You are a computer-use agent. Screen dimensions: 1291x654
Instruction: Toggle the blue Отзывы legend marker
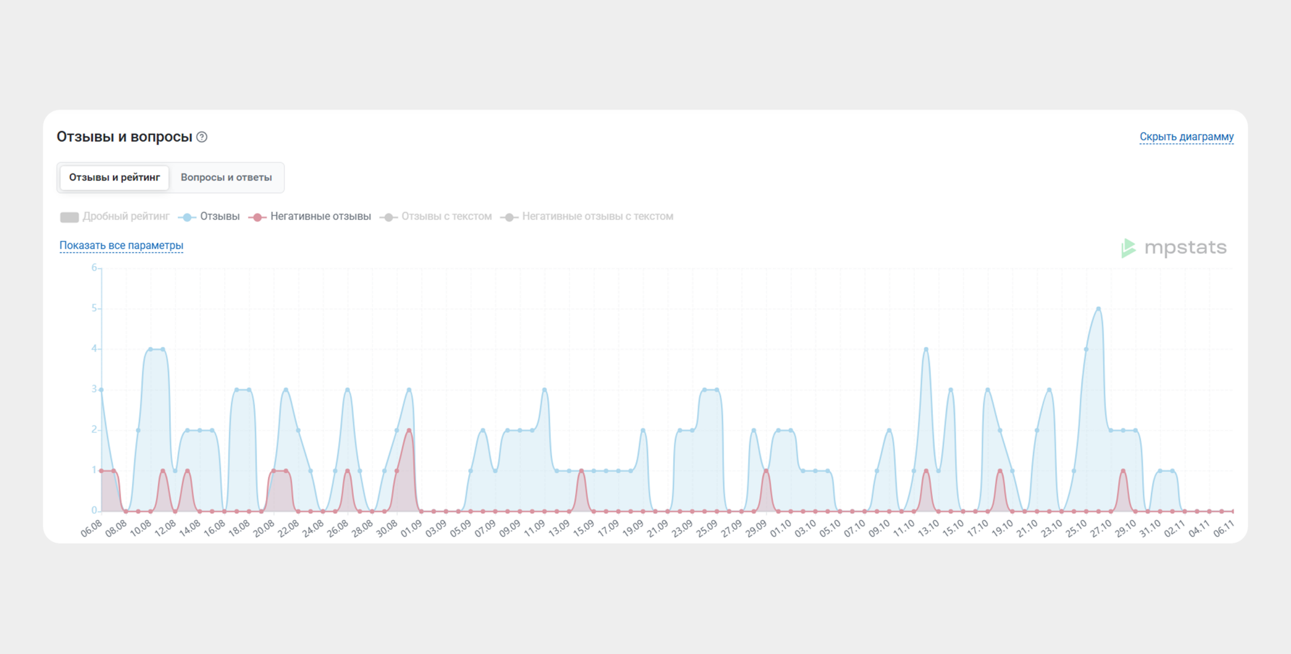pyautogui.click(x=187, y=217)
